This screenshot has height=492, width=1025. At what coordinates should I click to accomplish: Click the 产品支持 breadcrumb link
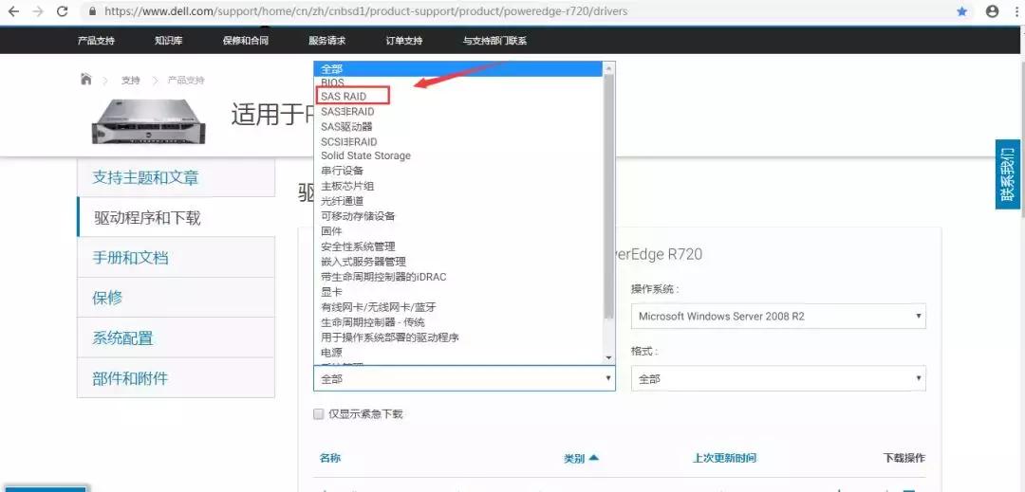point(186,81)
